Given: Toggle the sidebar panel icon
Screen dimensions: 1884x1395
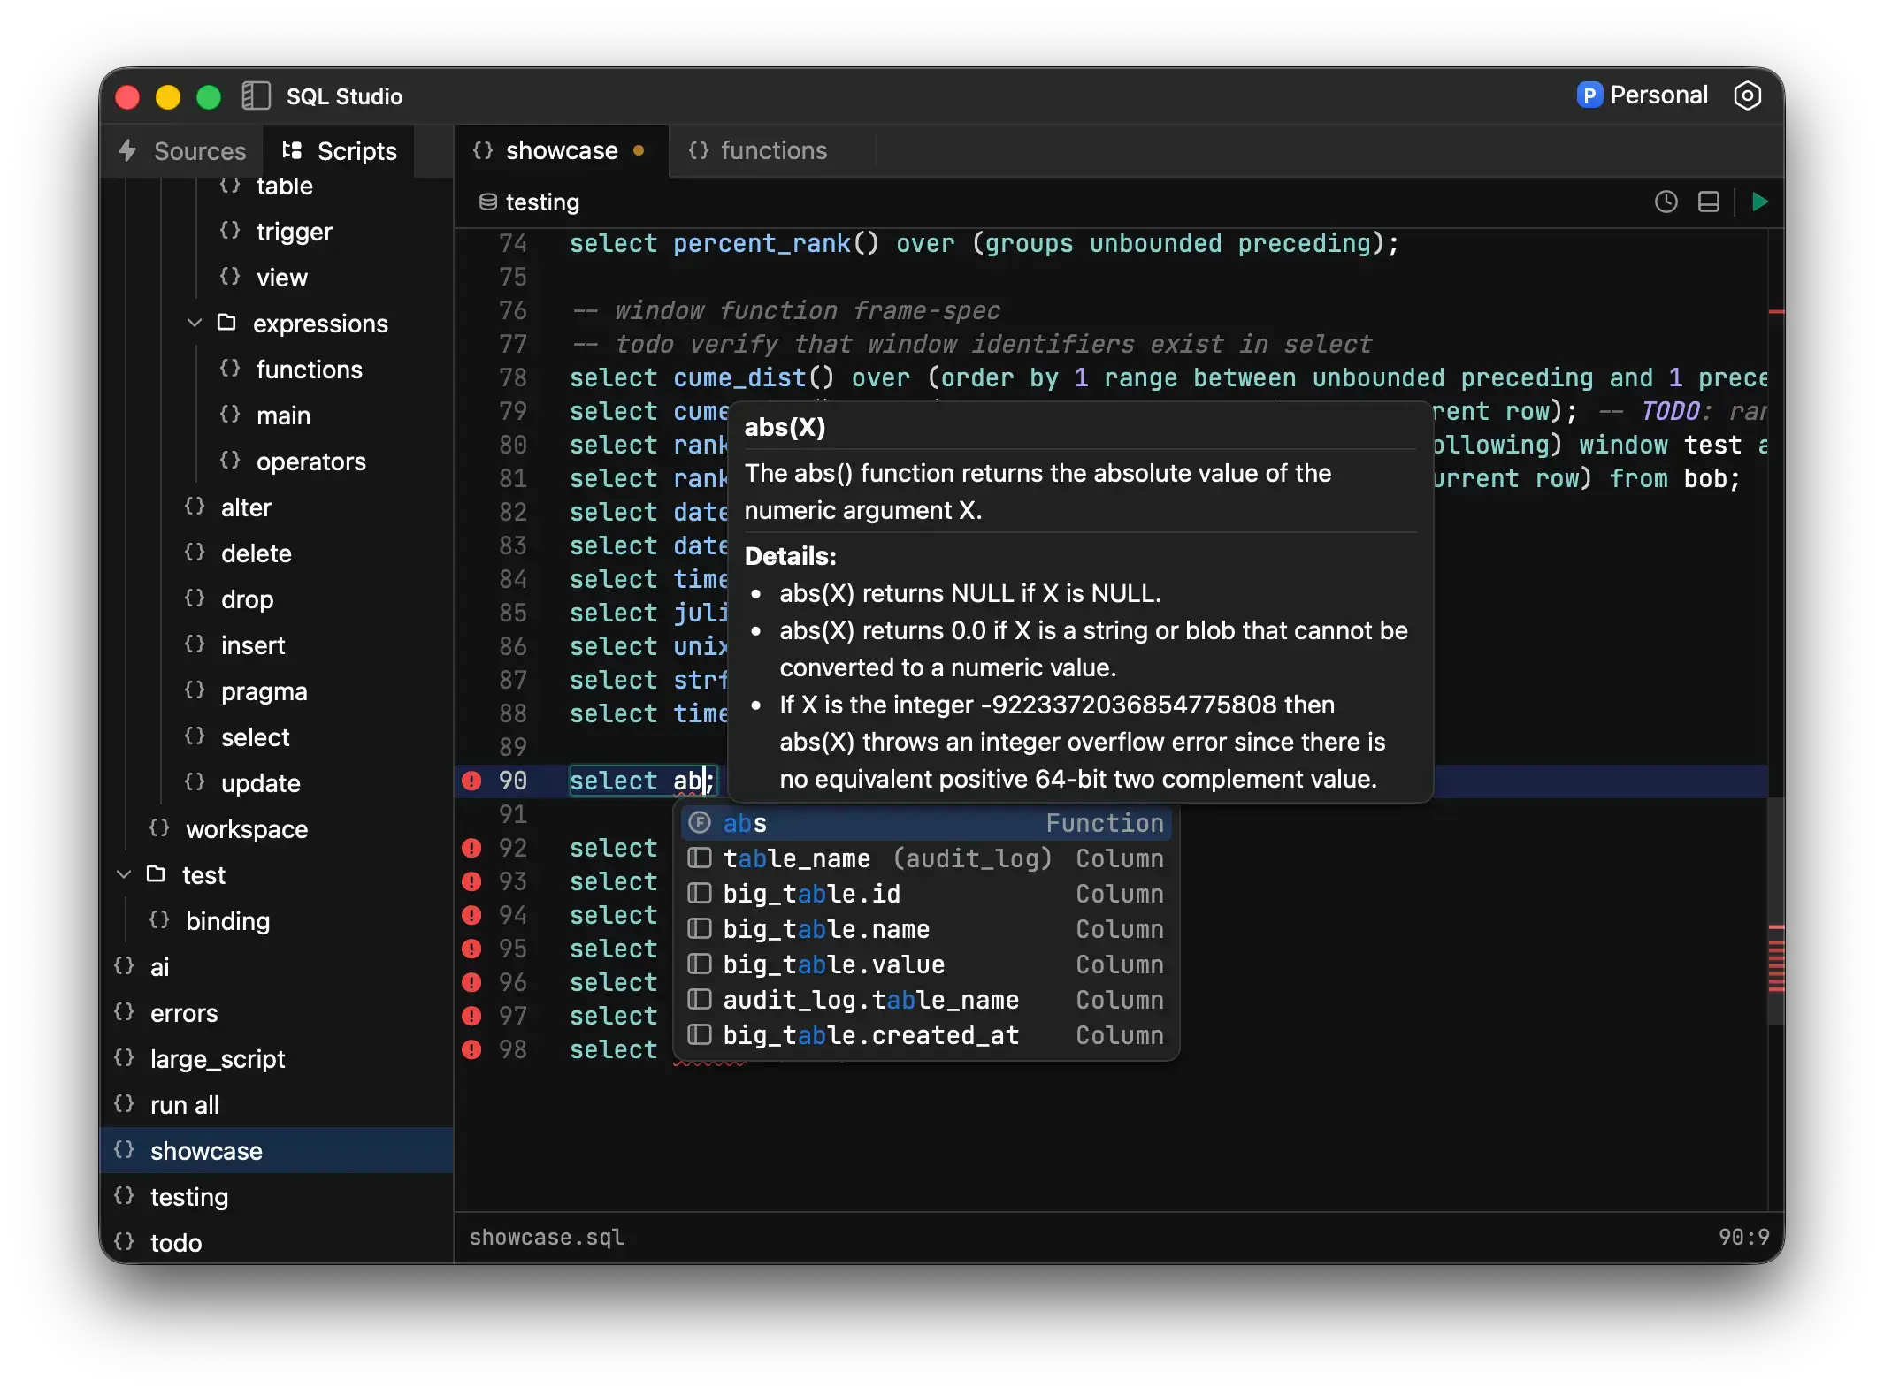Looking at the screenshot, I should coord(256,95).
